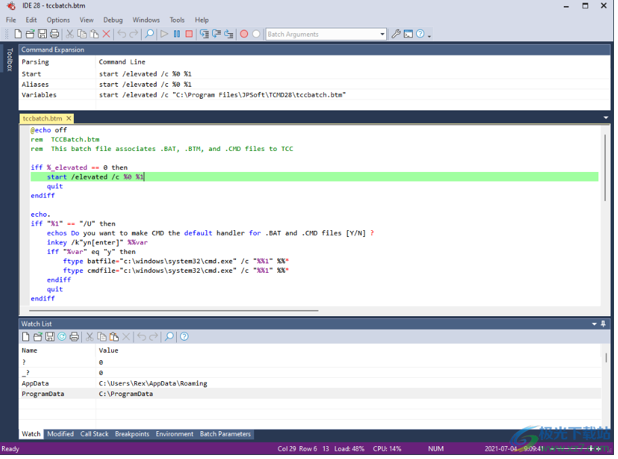Open the Edit menu
618x459 pixels.
click(31, 20)
